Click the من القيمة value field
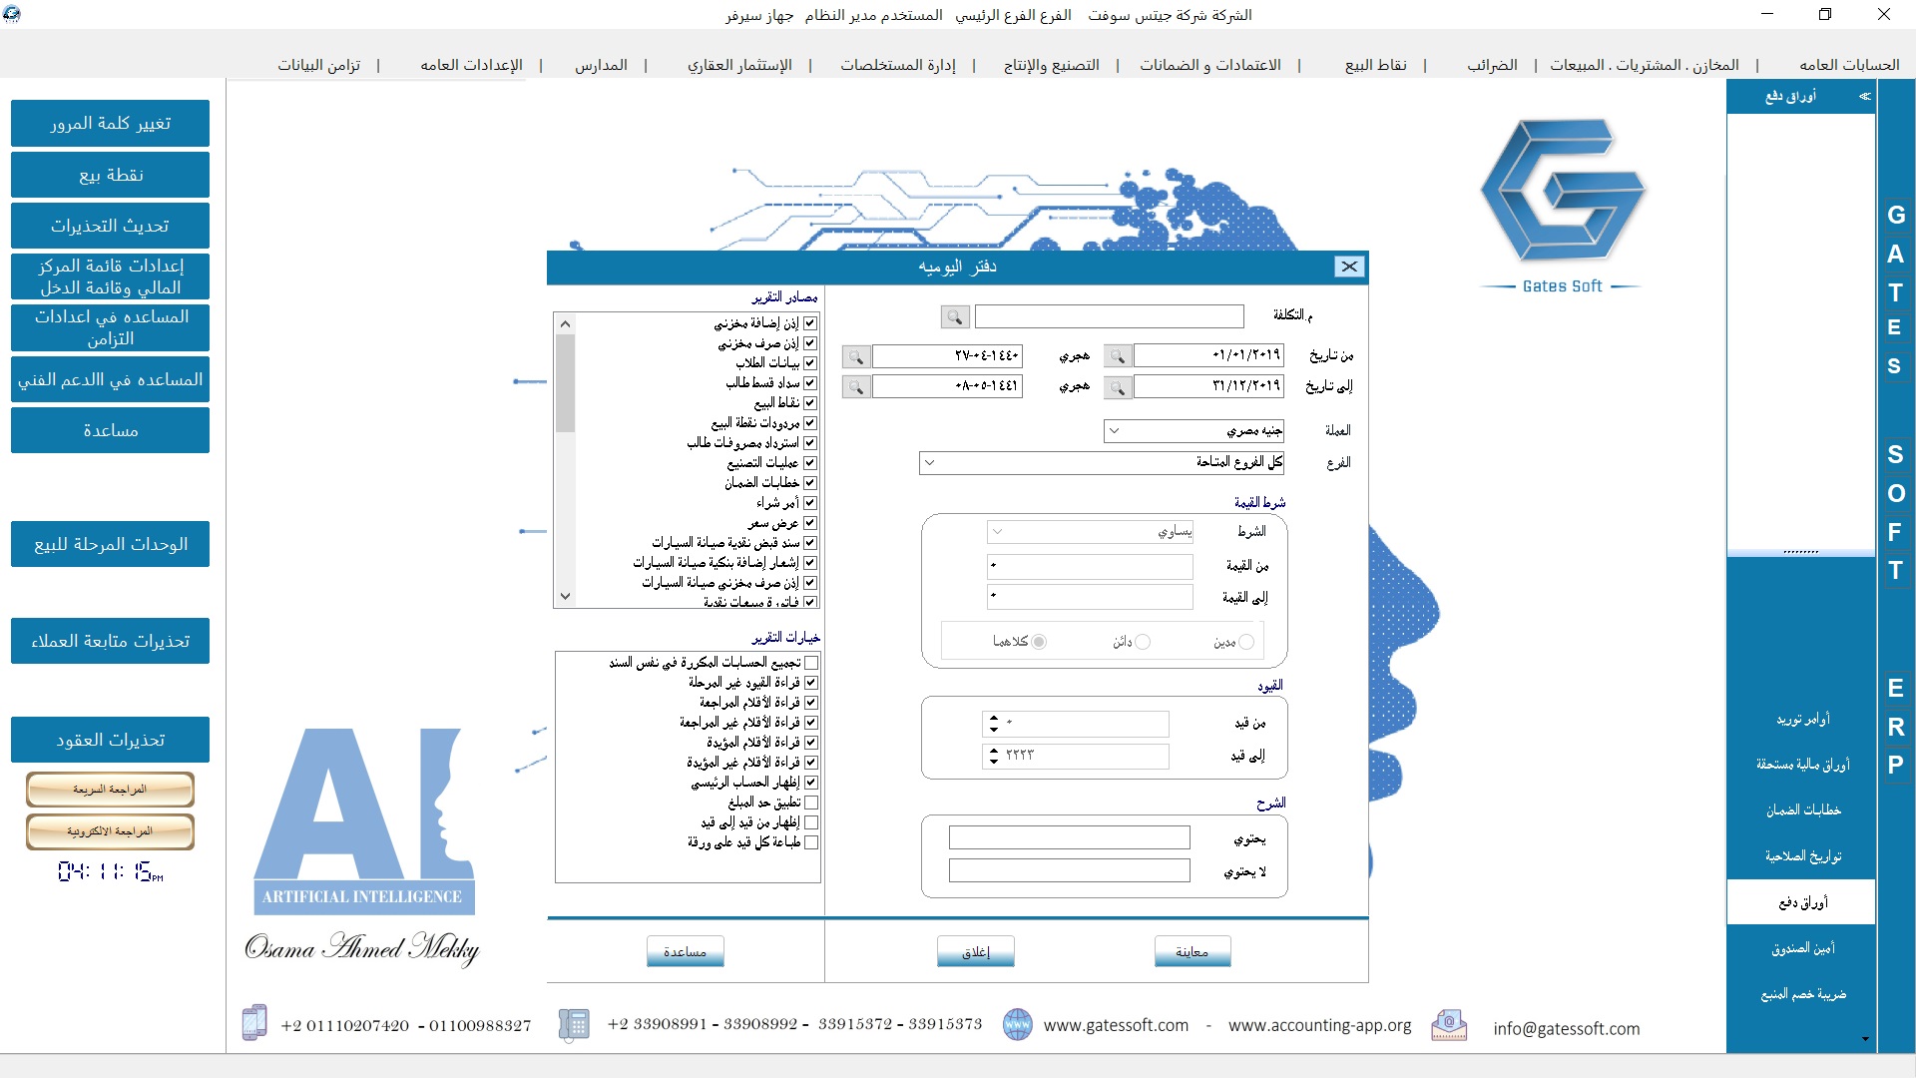1916x1078 pixels. [1090, 567]
